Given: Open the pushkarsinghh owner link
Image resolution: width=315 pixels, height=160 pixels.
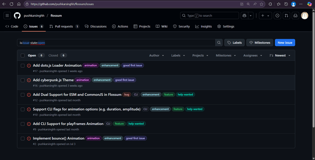Looking at the screenshot, I should coord(34,16).
